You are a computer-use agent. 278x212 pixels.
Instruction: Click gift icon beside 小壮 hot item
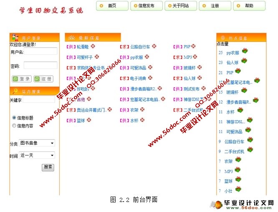tap(238, 189)
